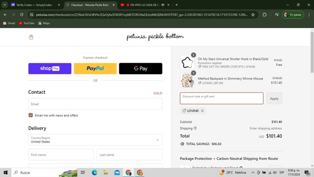Open the YouTube bookmark
314x177 pixels.
26,23
